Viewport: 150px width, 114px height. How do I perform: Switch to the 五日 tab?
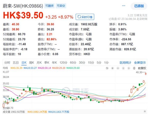tap(16, 63)
